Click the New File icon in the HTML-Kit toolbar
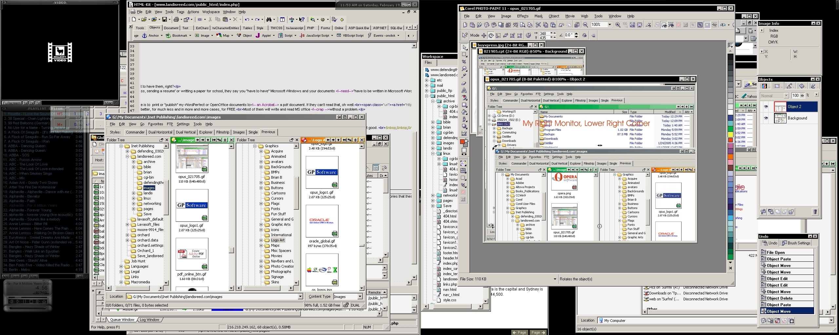Image resolution: width=839 pixels, height=335 pixels. 134,20
